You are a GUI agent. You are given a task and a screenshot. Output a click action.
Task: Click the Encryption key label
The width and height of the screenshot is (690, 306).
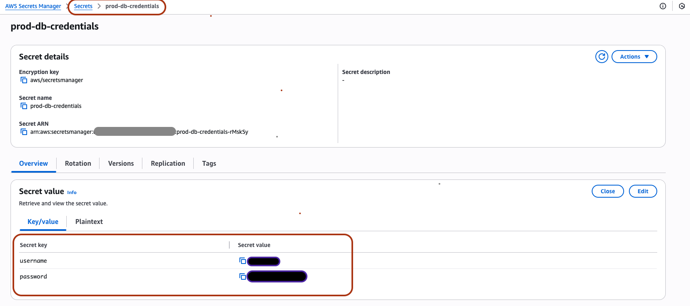click(39, 72)
